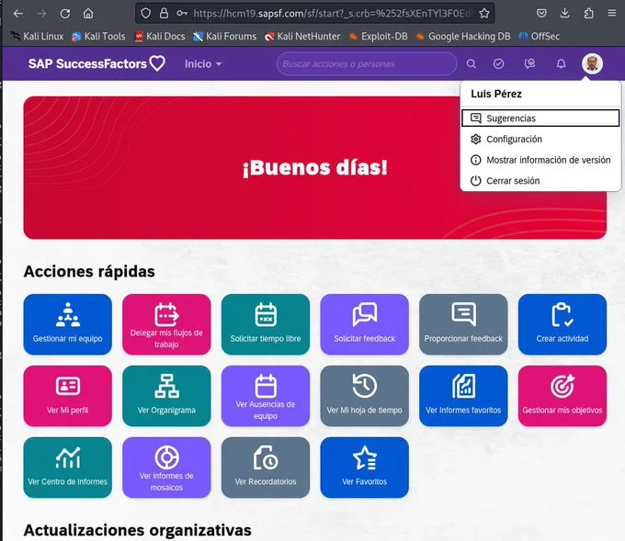Open the OffSec bookmark

[539, 36]
